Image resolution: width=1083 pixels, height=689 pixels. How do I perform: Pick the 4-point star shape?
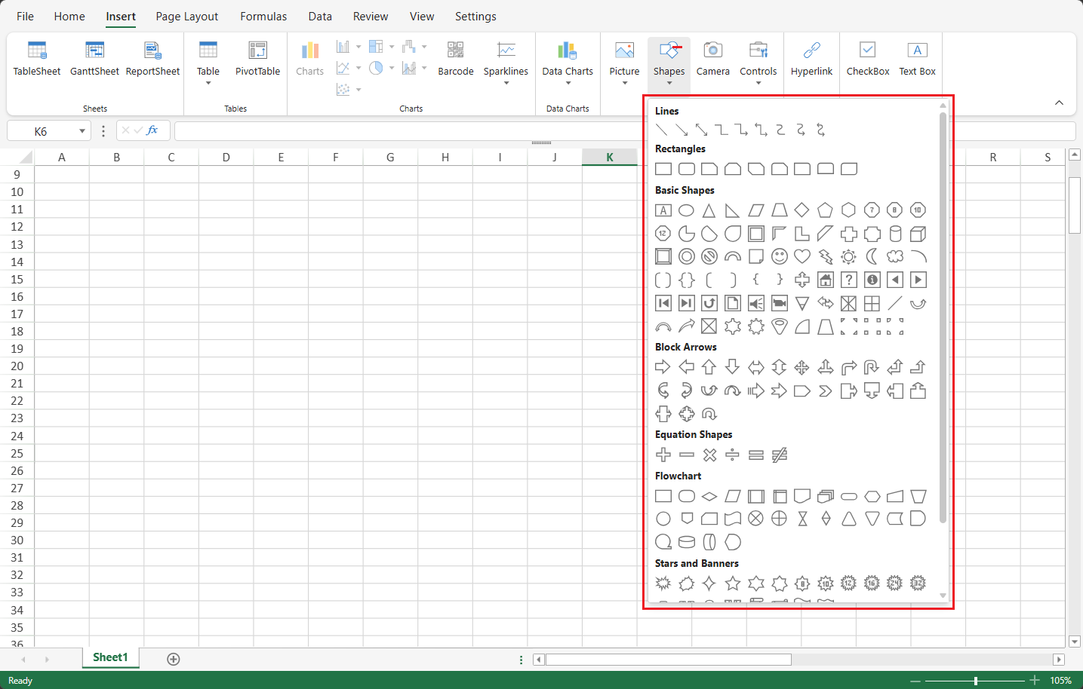709,583
